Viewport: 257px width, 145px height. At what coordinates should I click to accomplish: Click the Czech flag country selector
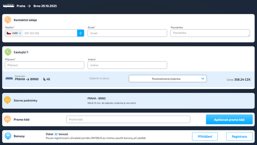(9, 33)
